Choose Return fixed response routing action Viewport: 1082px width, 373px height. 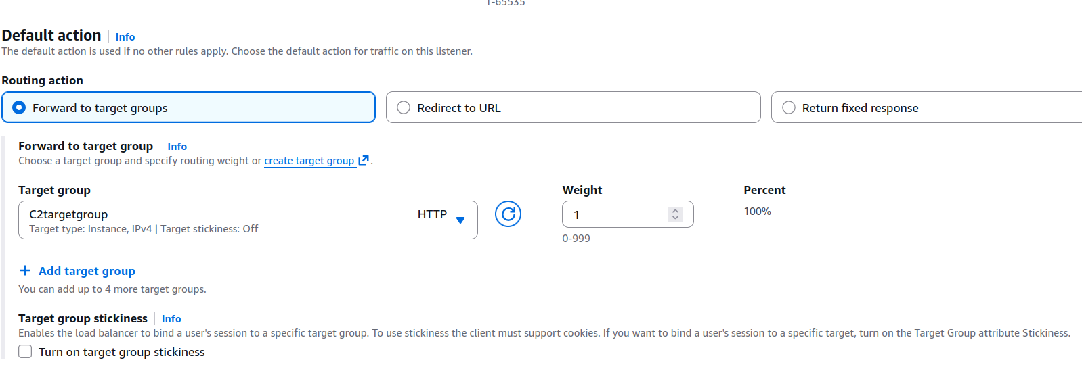tap(789, 108)
